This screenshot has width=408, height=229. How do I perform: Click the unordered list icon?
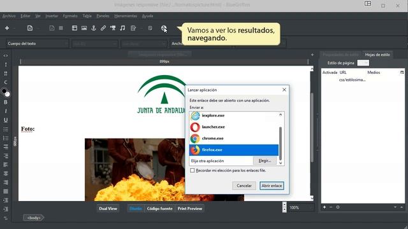[x=6, y=129]
